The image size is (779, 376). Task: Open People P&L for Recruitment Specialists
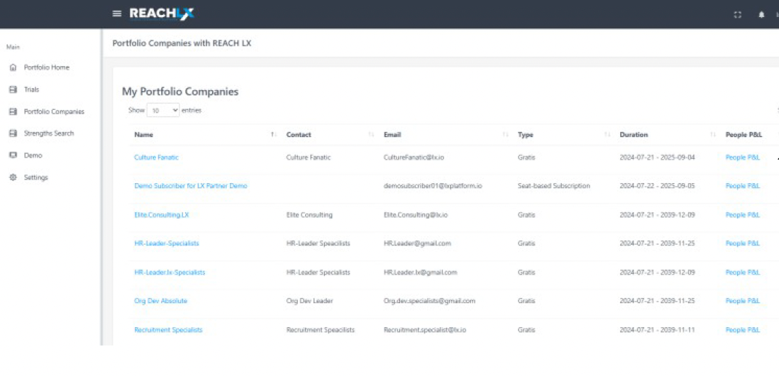(x=743, y=330)
